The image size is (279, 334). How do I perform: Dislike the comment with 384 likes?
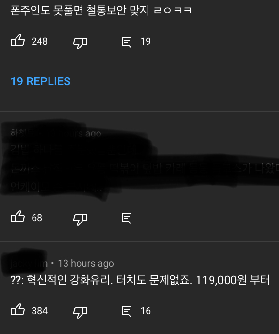click(x=80, y=312)
